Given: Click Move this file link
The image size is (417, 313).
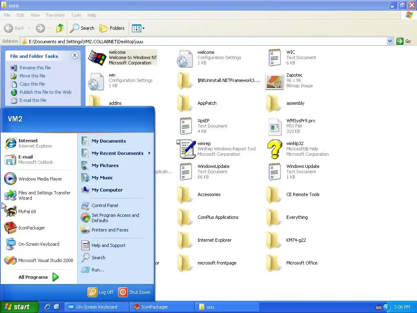Looking at the screenshot, I should click(x=32, y=76).
